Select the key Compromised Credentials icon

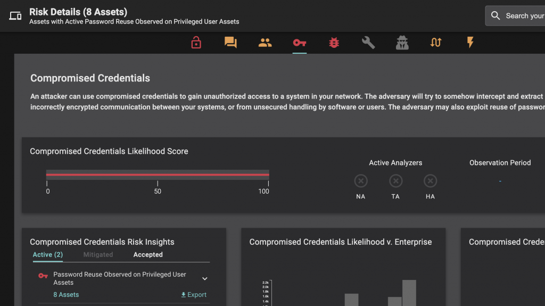click(299, 43)
